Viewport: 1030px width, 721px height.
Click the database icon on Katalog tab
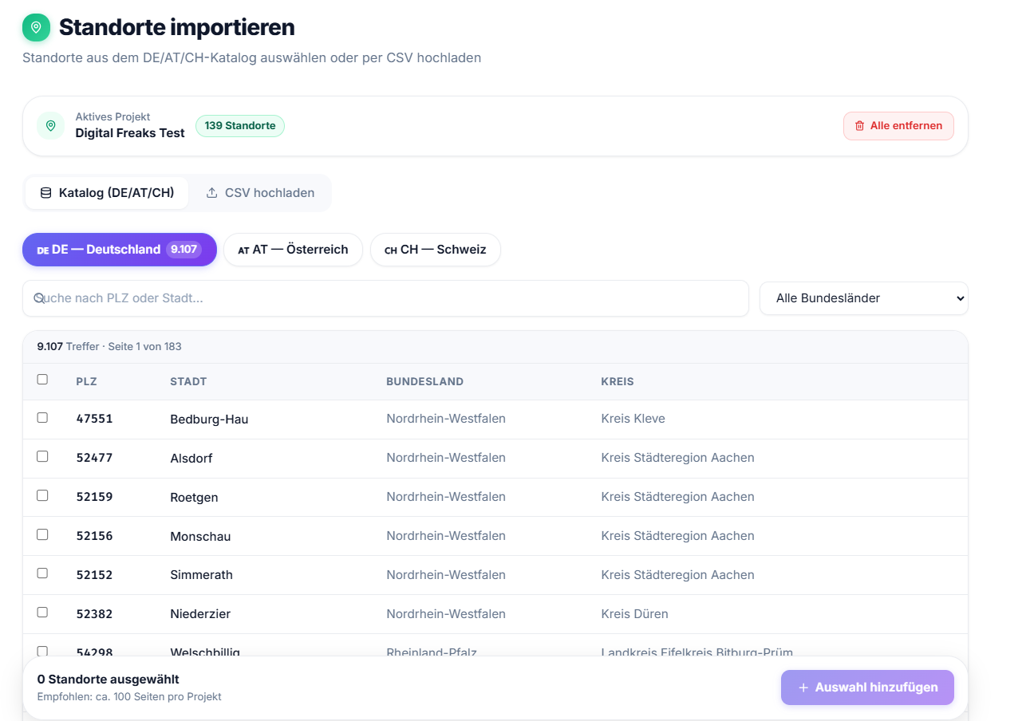[x=45, y=193]
